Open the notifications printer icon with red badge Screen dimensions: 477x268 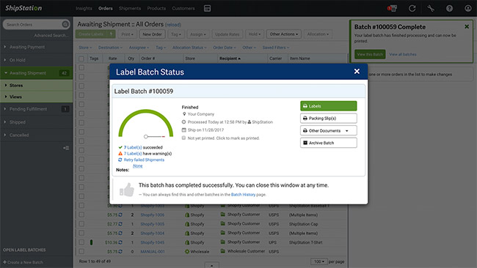392,8
